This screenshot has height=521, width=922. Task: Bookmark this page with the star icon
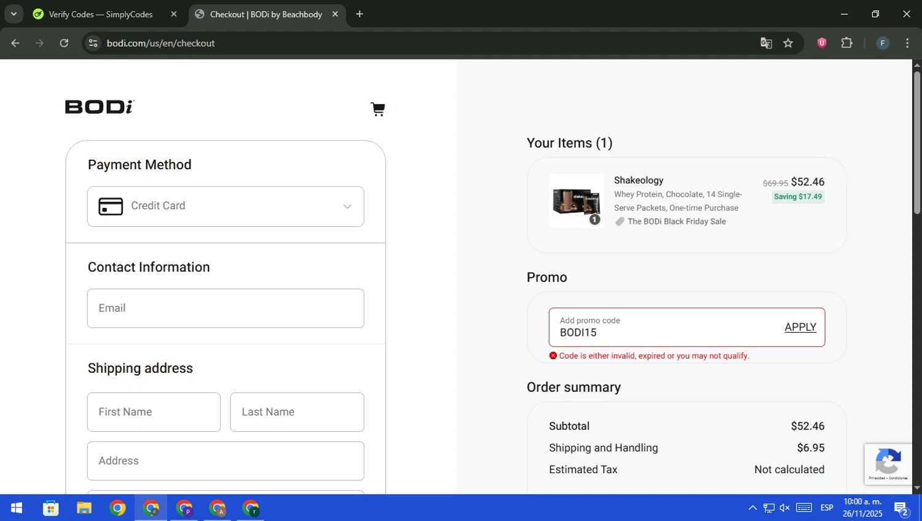tap(788, 43)
